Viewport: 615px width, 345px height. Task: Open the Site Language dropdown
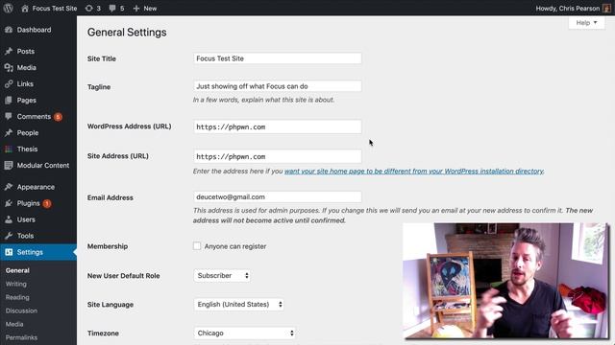pyautogui.click(x=238, y=305)
